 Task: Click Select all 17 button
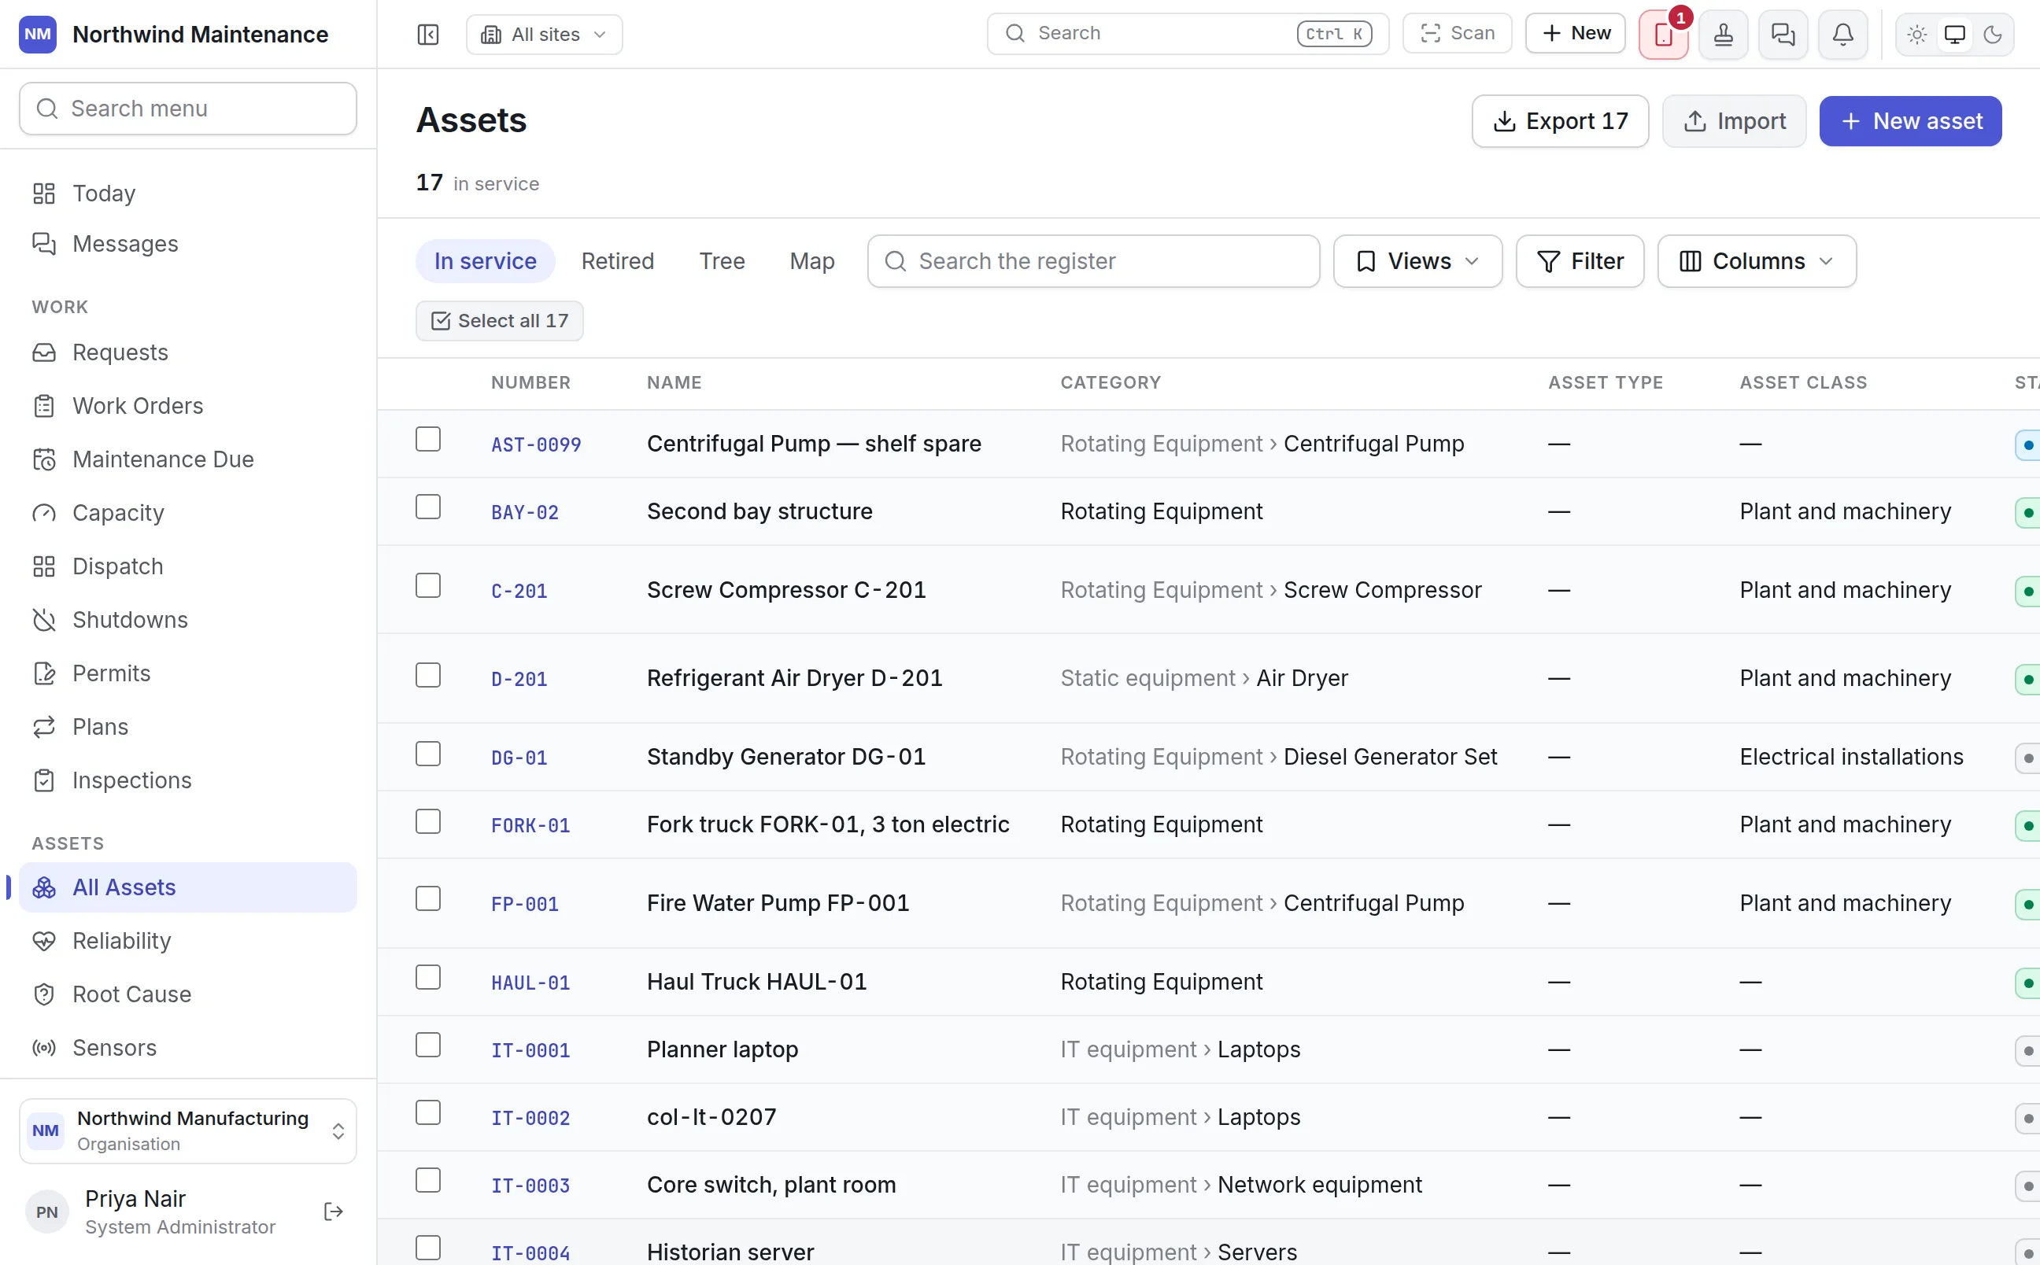tap(500, 320)
